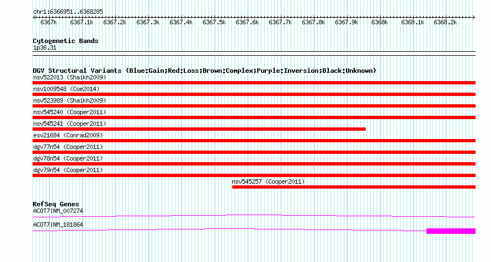This screenshot has height=262, width=491.
Task: Click red loss bar under nsv1009548
Action: (x=254, y=94)
